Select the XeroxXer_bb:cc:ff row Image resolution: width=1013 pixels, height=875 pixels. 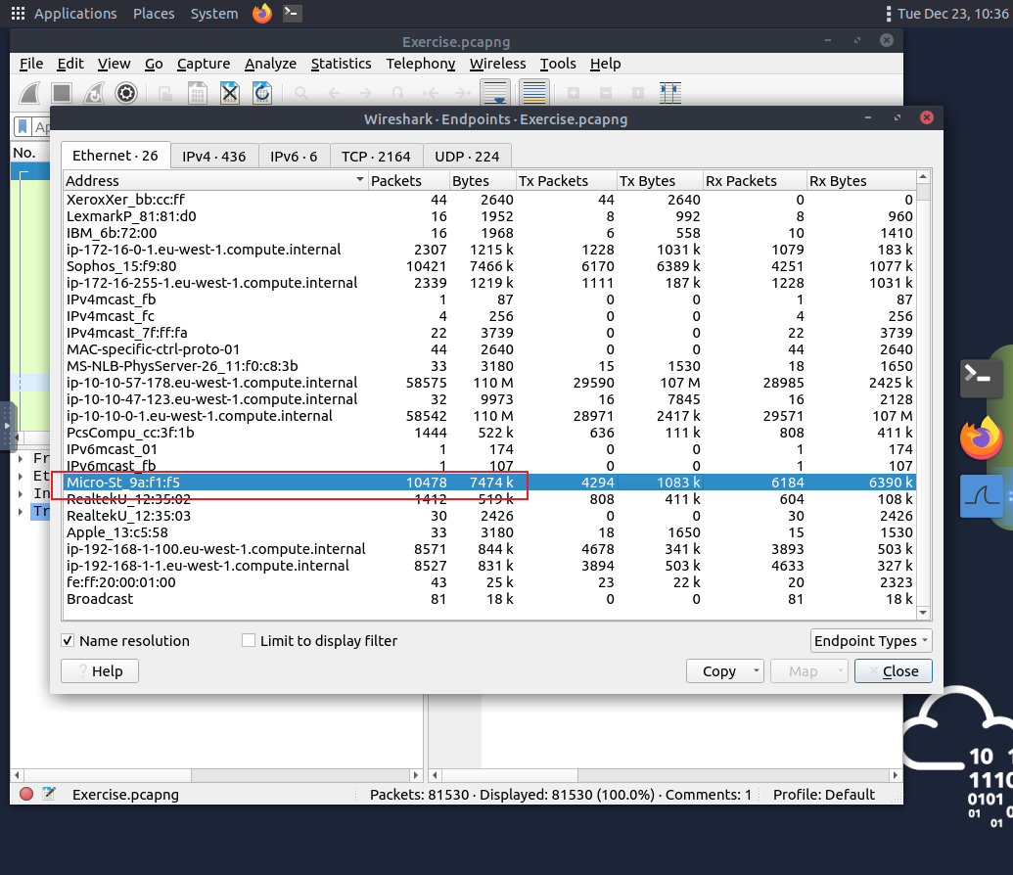pyautogui.click(x=489, y=200)
